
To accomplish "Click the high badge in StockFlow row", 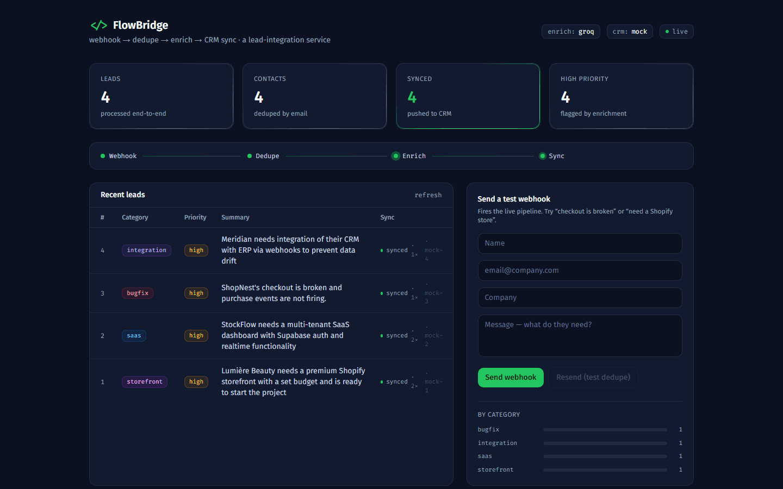I will tap(196, 336).
